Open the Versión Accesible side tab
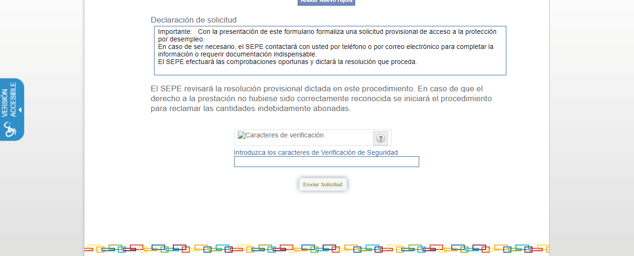634x256 pixels. [x=12, y=109]
